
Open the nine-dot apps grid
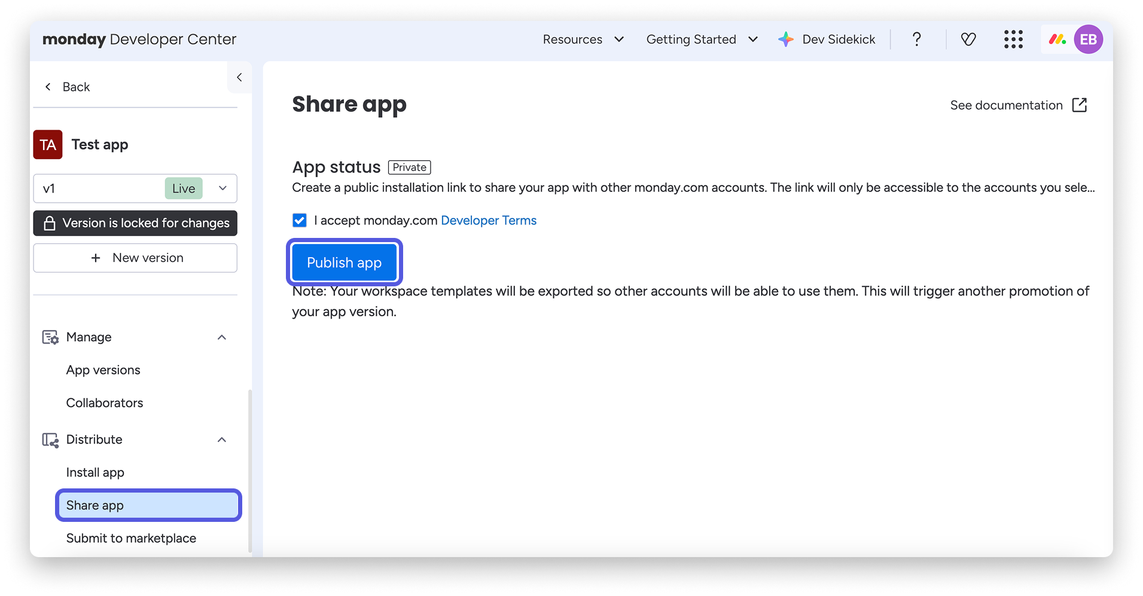[x=1013, y=39]
